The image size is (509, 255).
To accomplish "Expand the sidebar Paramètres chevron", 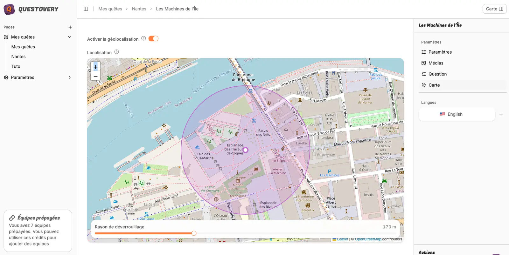I will pyautogui.click(x=70, y=77).
